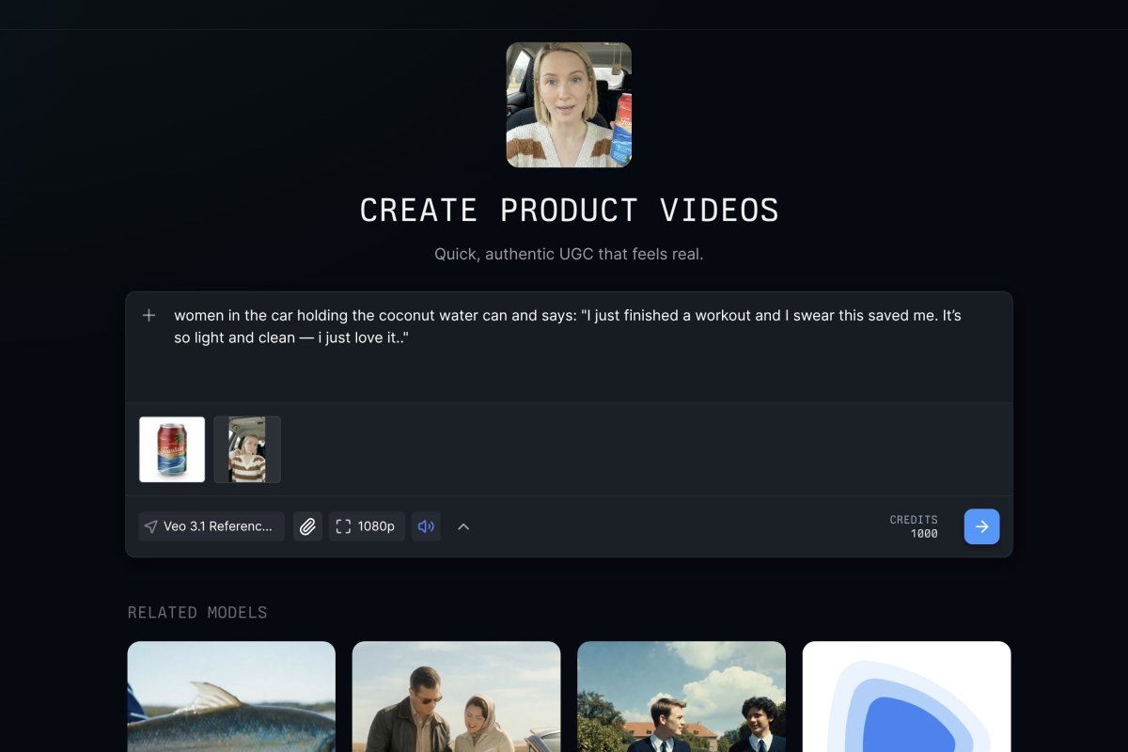Screen dimensions: 1128x752
Task: Click the Related Models heading
Action: click(197, 613)
